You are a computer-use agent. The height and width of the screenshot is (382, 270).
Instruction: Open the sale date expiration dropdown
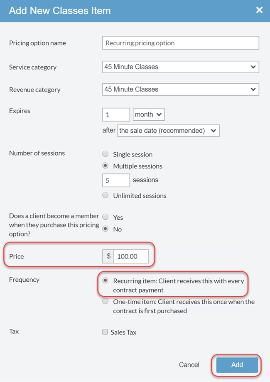[x=168, y=130]
